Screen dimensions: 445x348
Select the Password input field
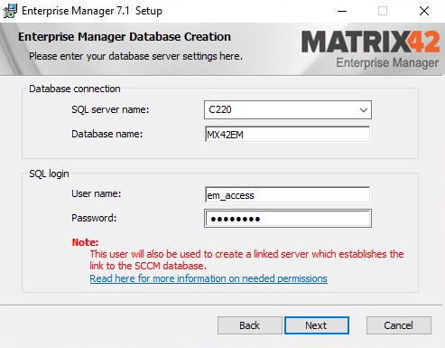point(288,219)
